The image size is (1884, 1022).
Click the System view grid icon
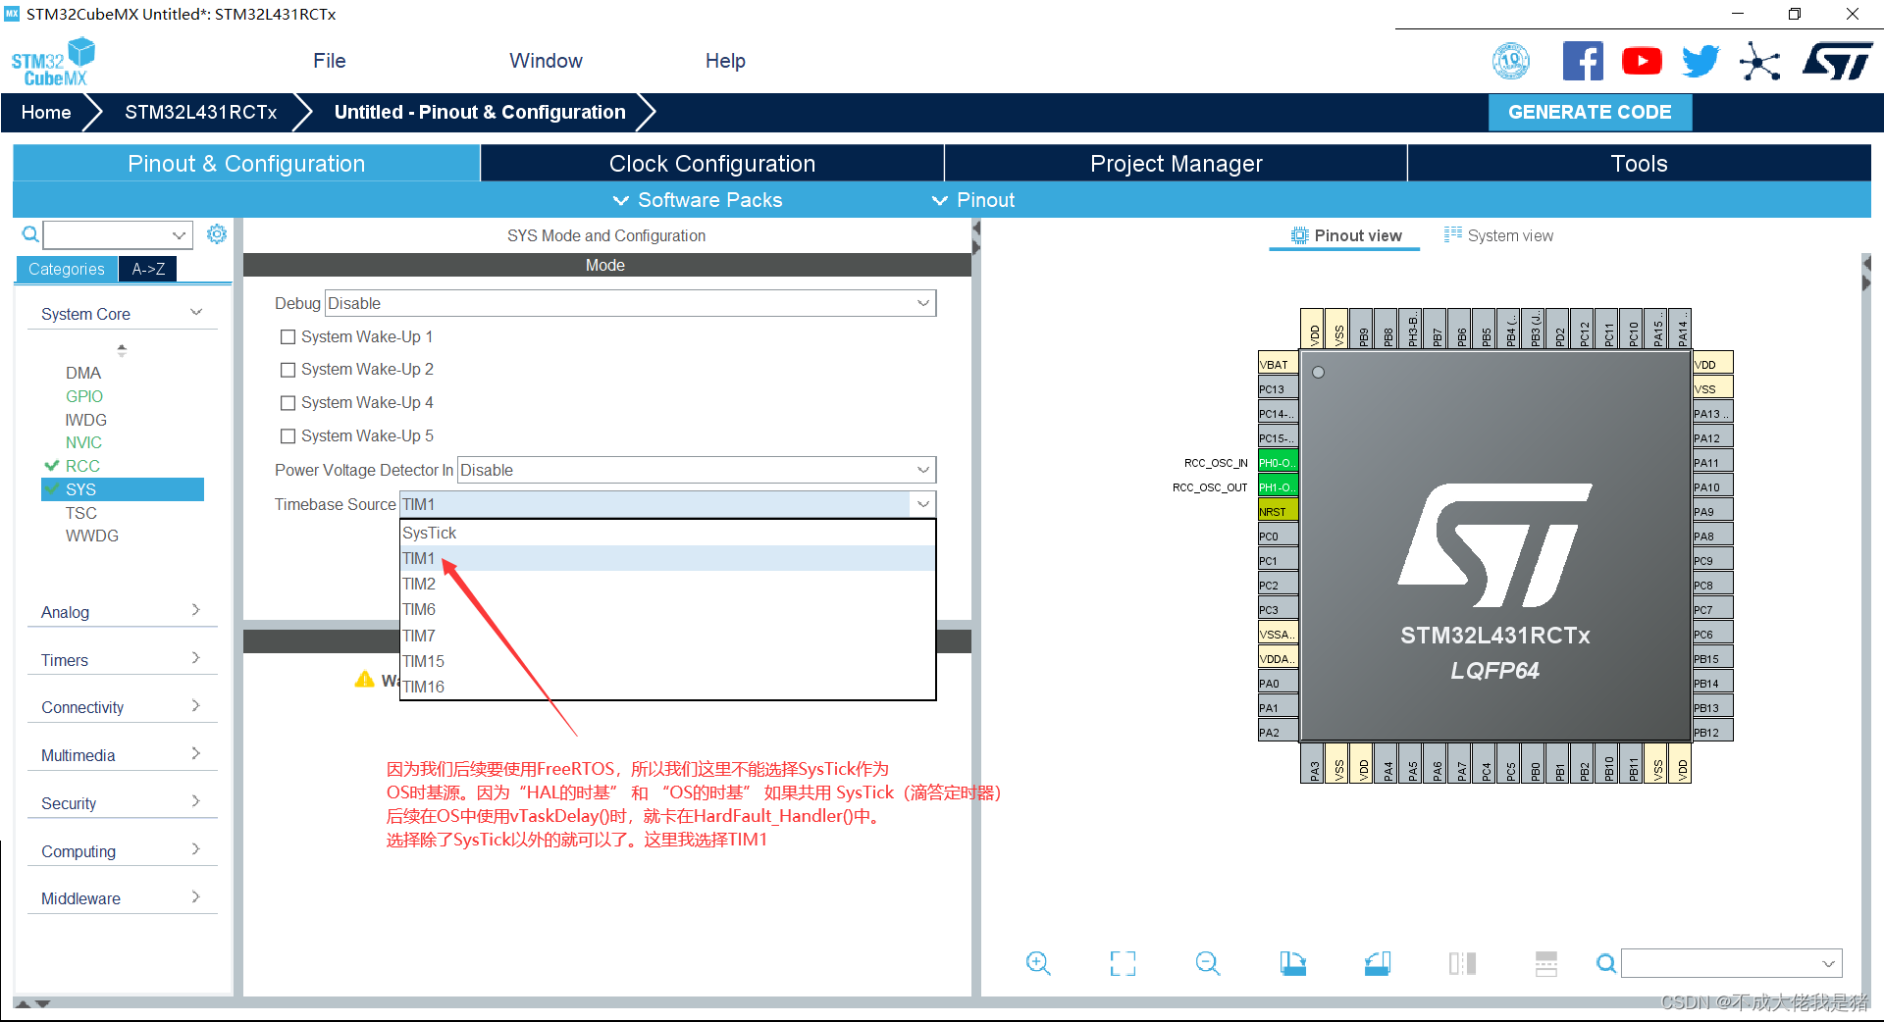click(1453, 234)
